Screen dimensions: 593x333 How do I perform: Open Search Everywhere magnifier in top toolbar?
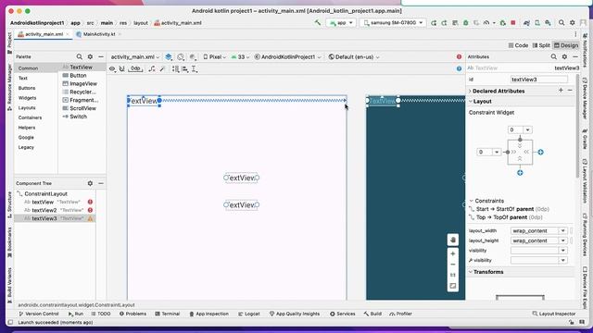561,22
